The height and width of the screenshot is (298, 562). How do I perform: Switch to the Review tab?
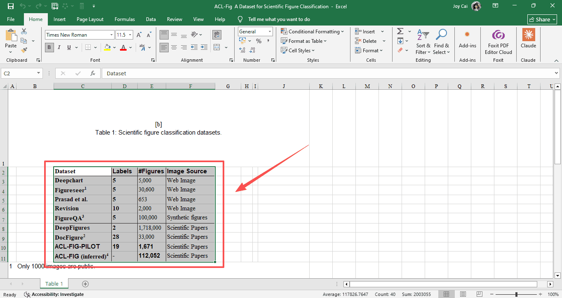pyautogui.click(x=174, y=19)
